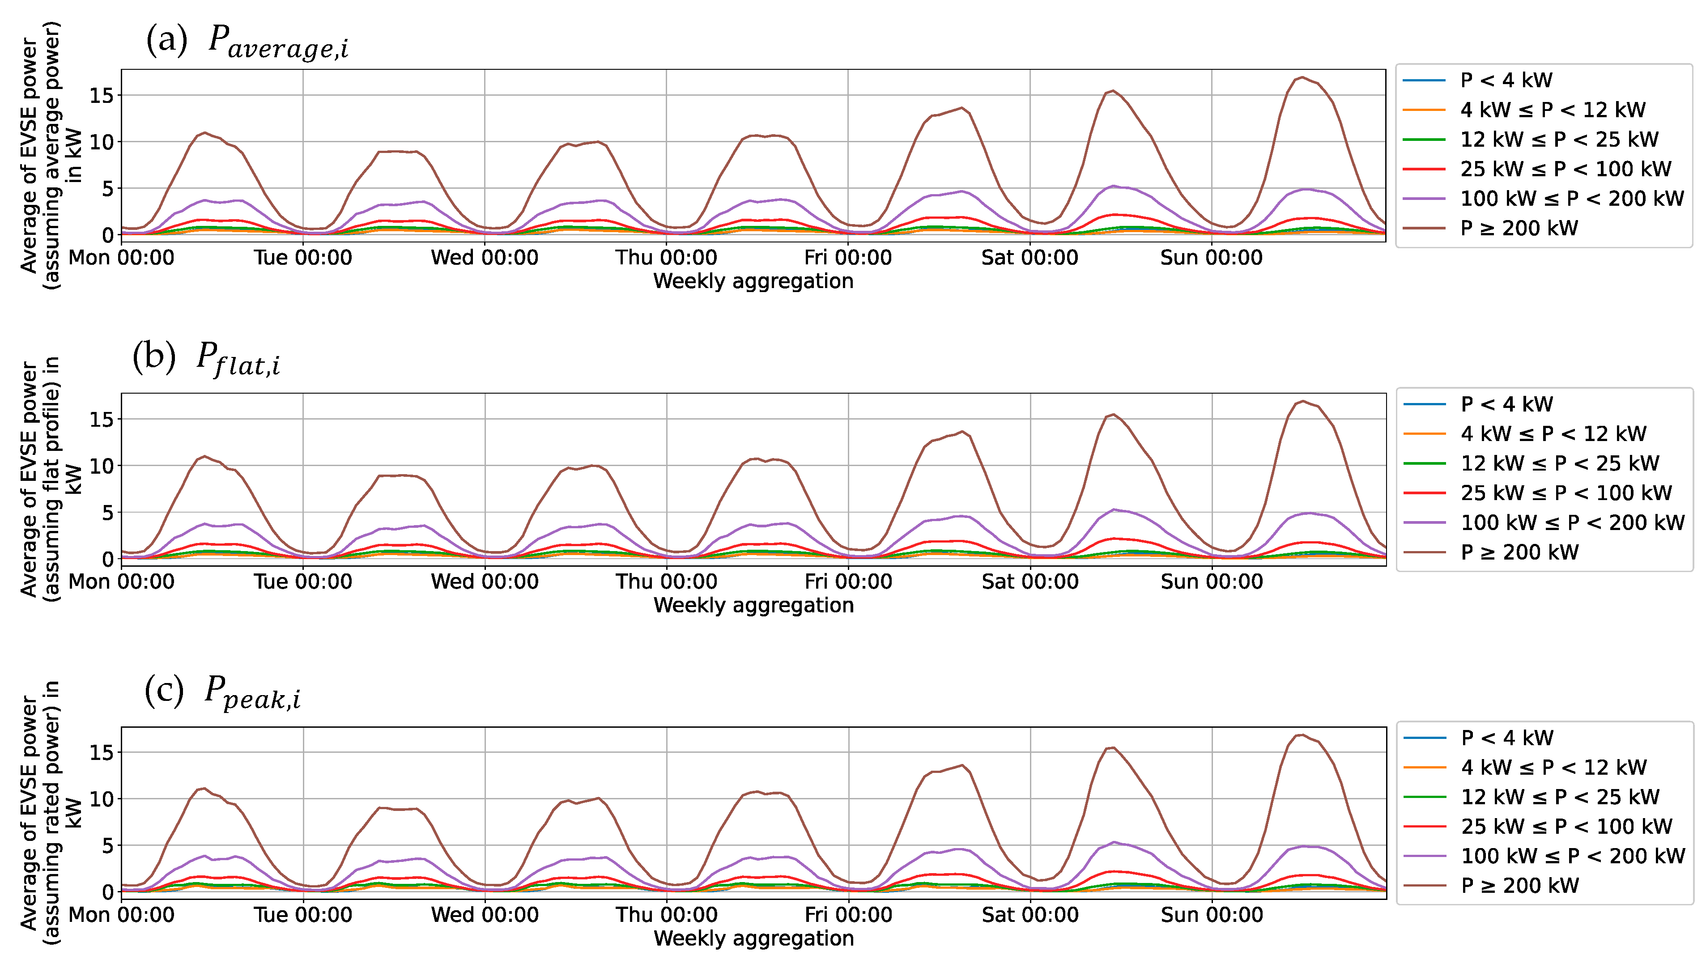Click the y-axis value 15 in chart (b)

click(x=102, y=419)
